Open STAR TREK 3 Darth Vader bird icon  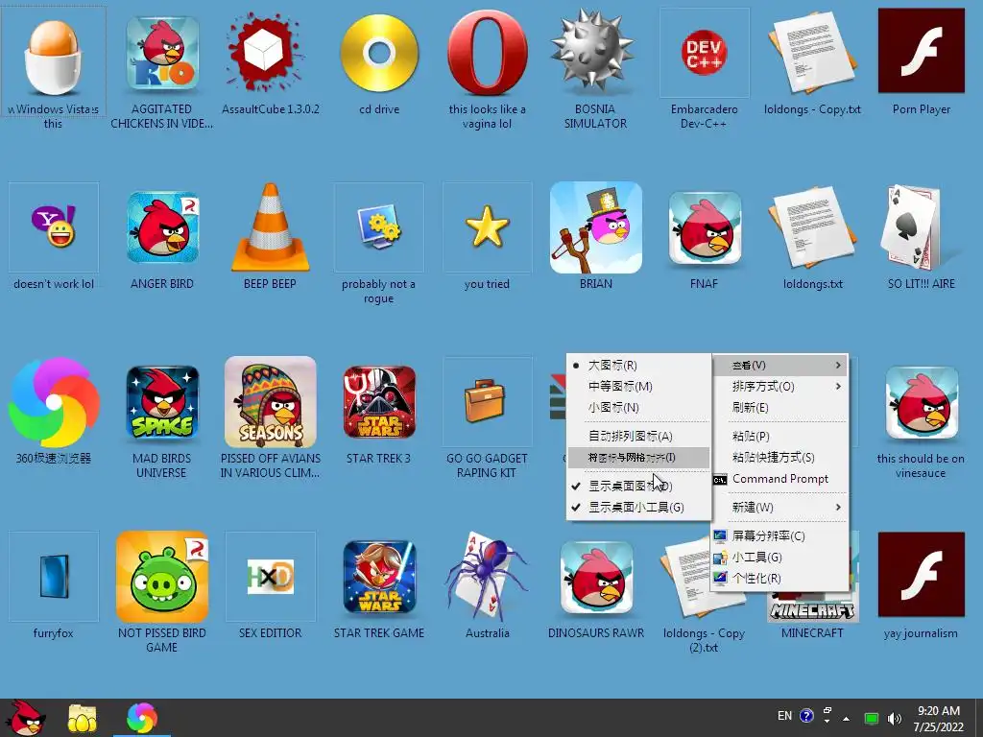[379, 402]
